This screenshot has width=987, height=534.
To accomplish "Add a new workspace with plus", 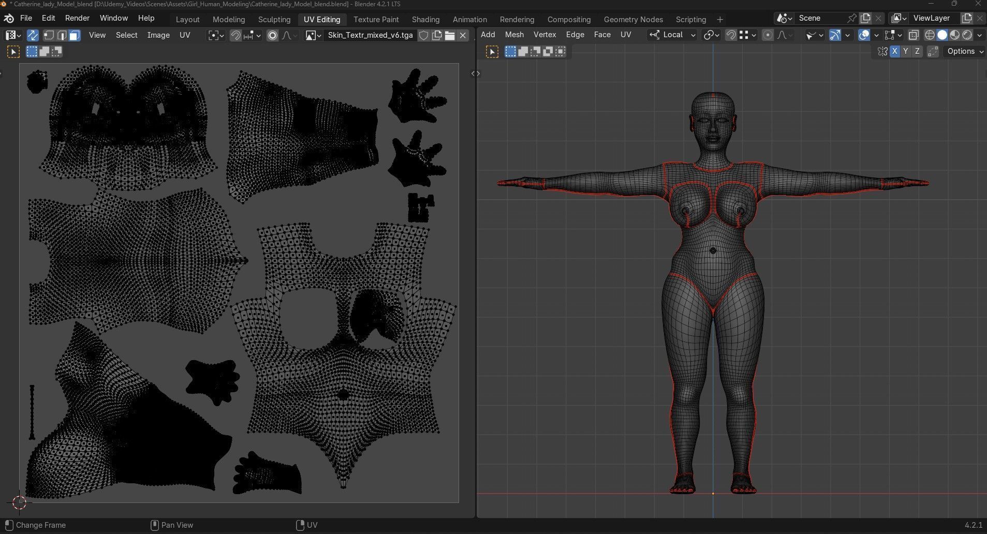I will point(719,19).
